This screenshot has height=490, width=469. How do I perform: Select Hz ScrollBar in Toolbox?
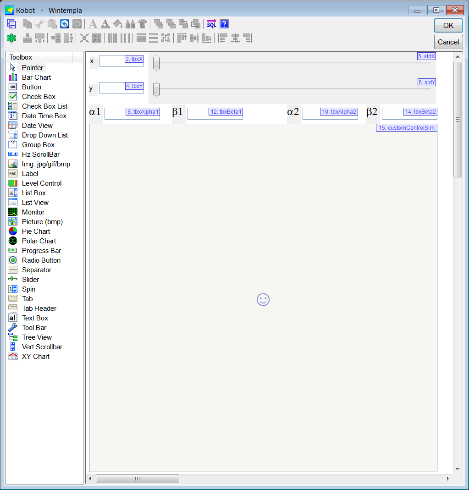pyautogui.click(x=35, y=154)
